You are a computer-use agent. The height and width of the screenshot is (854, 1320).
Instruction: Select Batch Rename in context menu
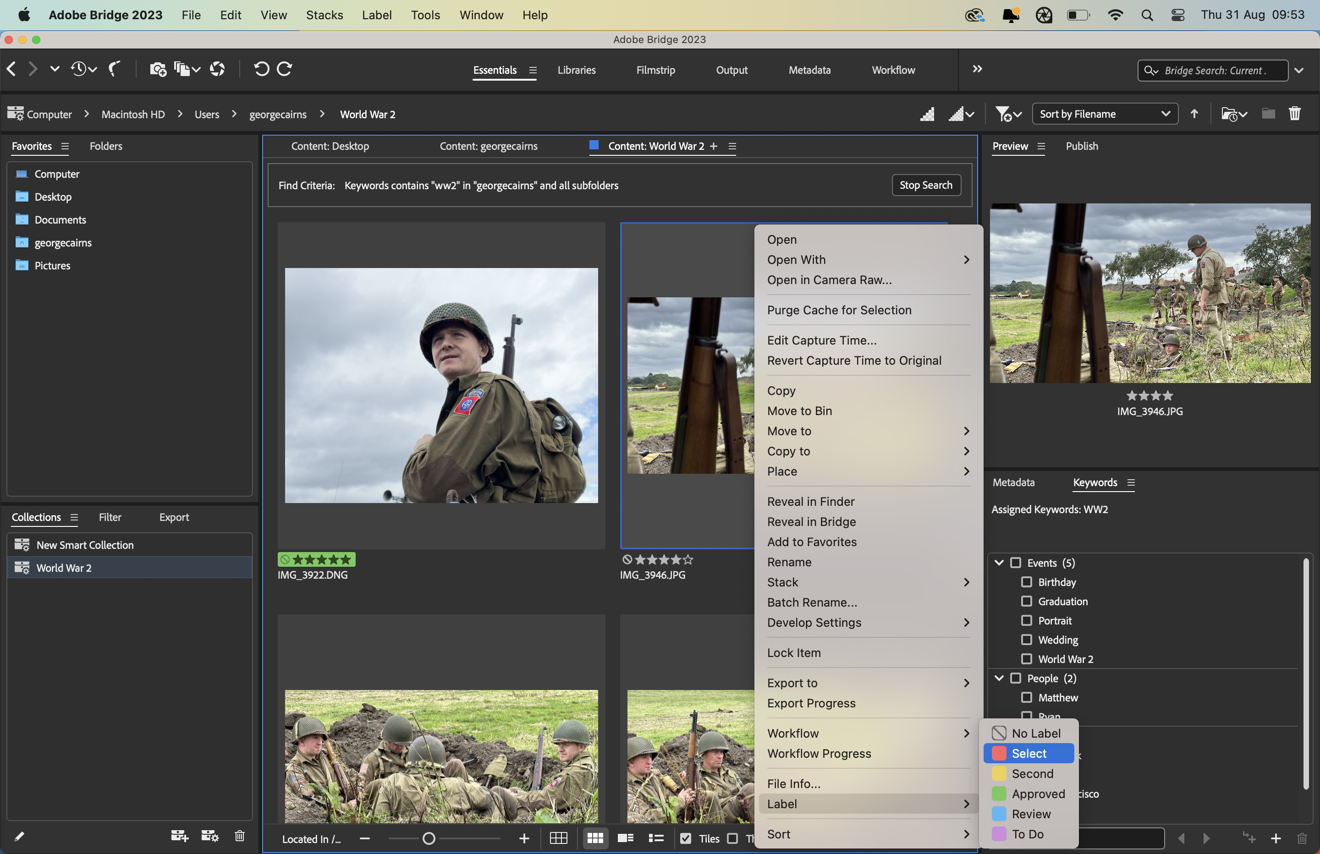[812, 603]
